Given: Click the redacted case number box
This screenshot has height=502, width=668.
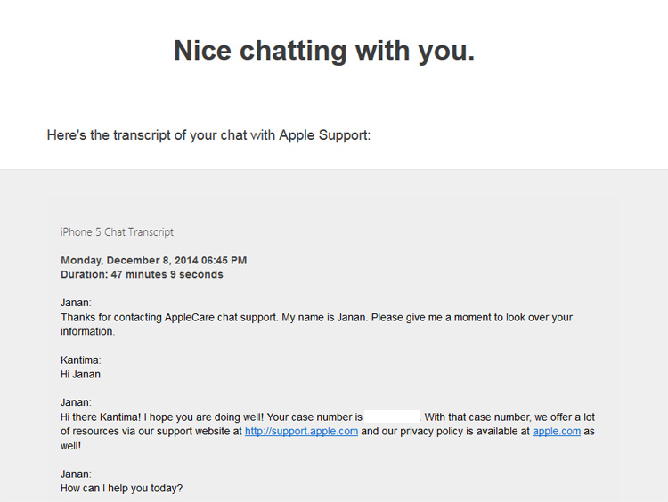Looking at the screenshot, I should [x=393, y=417].
